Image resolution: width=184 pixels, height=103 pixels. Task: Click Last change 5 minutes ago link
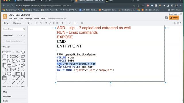(x=56, y=19)
